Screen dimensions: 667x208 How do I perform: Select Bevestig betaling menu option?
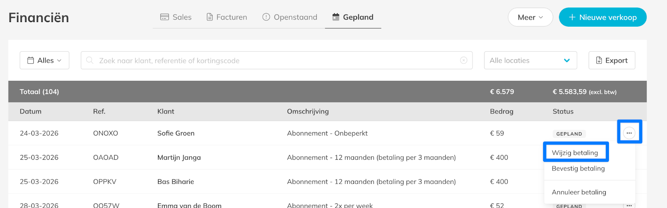tap(578, 168)
